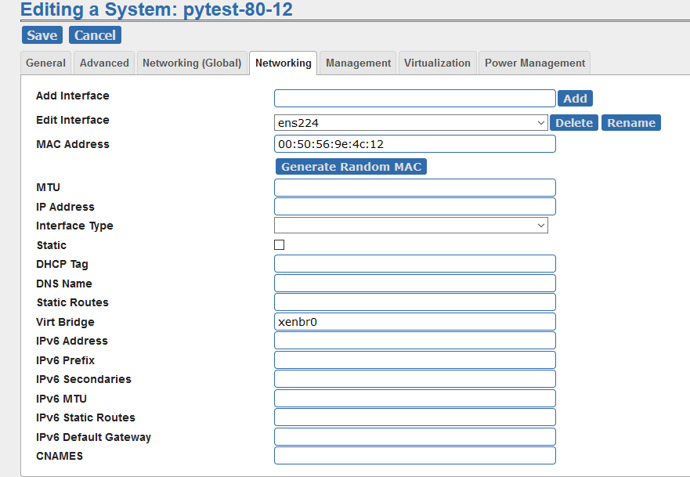Enable the Static checkbox

click(280, 245)
